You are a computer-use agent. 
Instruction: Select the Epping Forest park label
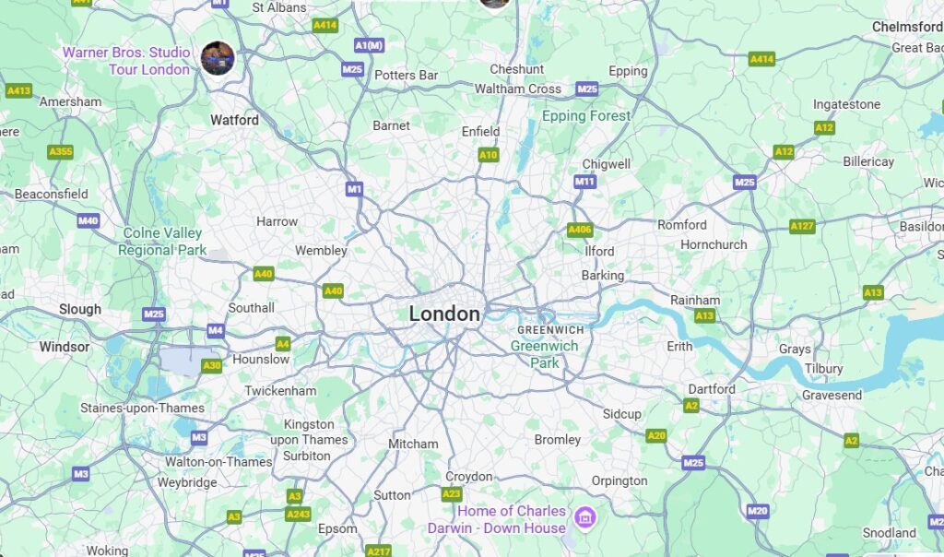coord(586,115)
